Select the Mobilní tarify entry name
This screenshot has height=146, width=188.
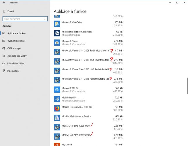69,97
